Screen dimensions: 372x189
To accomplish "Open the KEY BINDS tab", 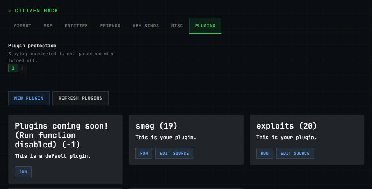I will click(146, 26).
